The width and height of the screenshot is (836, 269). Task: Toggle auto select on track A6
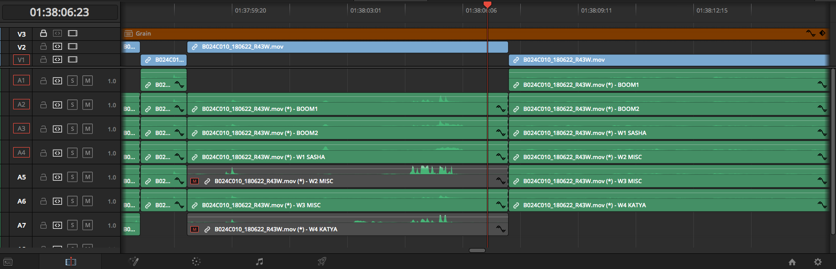[x=58, y=201]
